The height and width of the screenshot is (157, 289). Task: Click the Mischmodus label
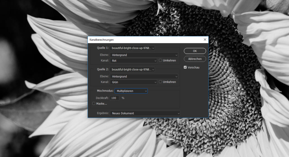click(x=105, y=91)
